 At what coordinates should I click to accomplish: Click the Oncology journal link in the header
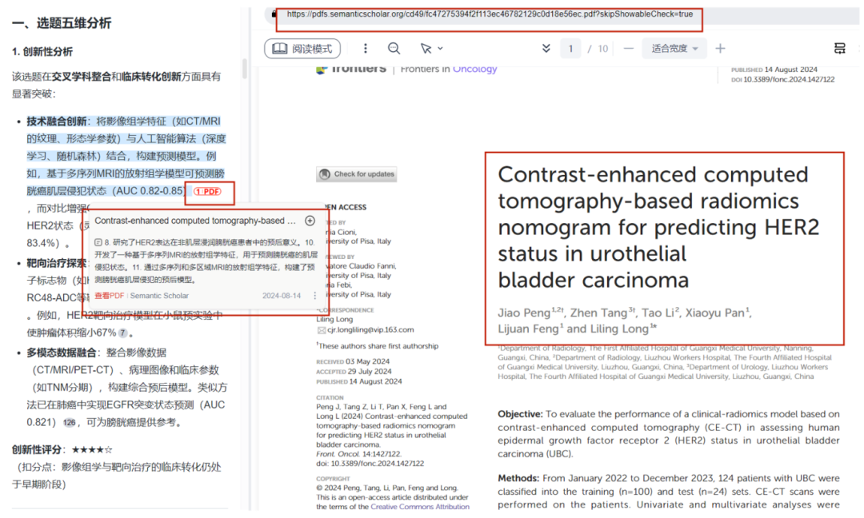point(475,69)
